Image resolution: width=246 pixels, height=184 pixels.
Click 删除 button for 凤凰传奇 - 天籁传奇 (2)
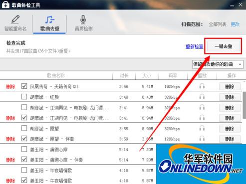tap(230, 86)
